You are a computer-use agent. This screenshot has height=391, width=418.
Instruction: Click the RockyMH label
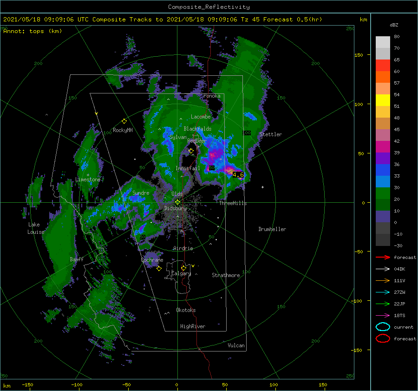(123, 130)
